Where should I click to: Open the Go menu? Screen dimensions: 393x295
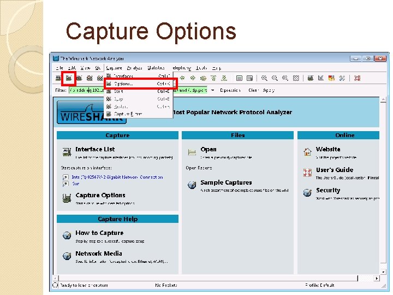98,68
